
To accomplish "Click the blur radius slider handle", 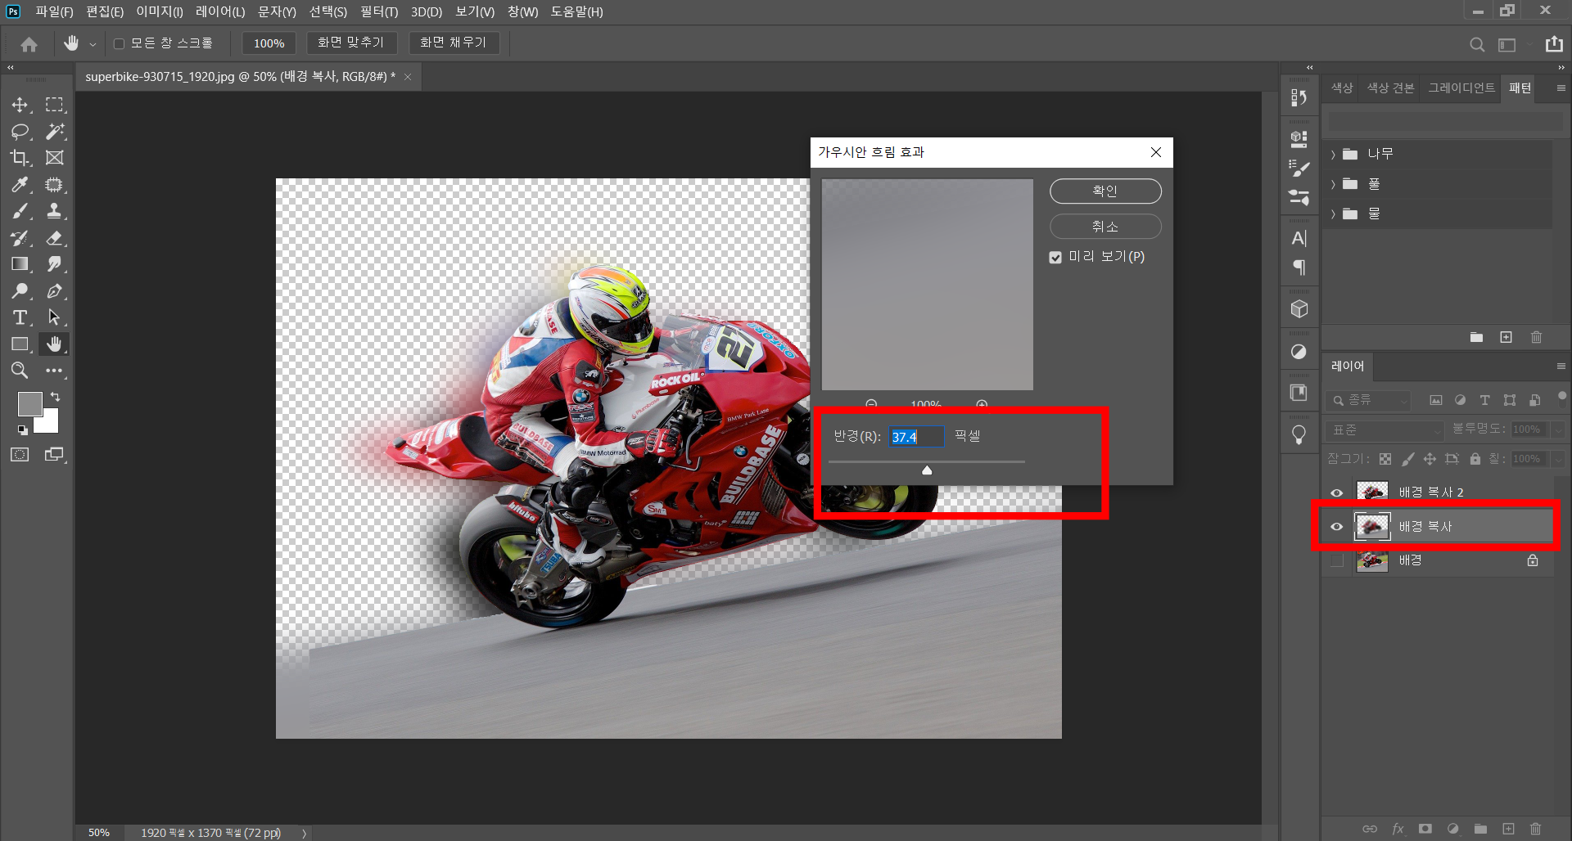I will coord(927,470).
